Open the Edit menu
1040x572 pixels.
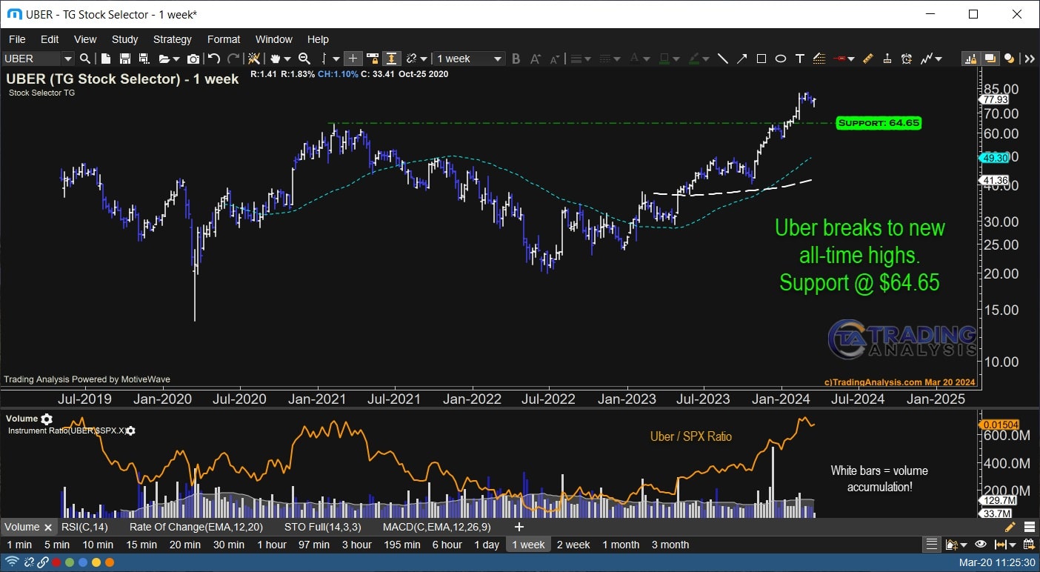coord(50,39)
